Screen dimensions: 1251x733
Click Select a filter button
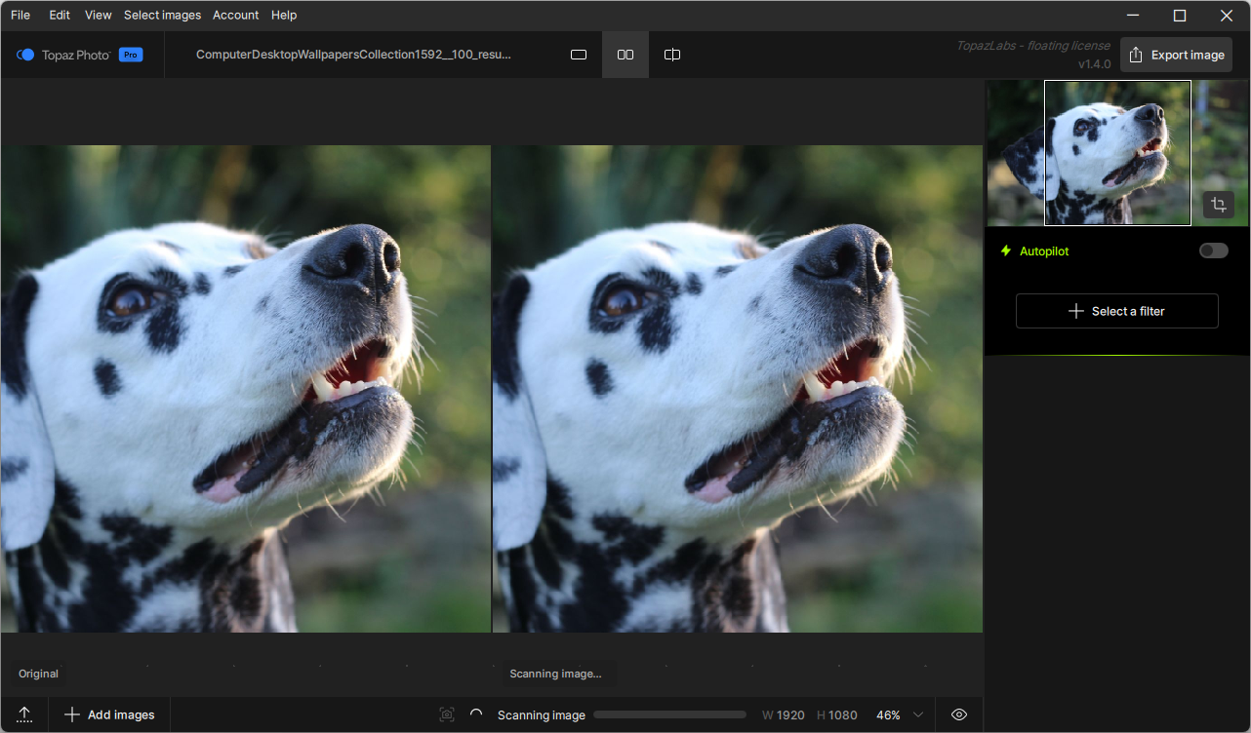click(x=1116, y=311)
